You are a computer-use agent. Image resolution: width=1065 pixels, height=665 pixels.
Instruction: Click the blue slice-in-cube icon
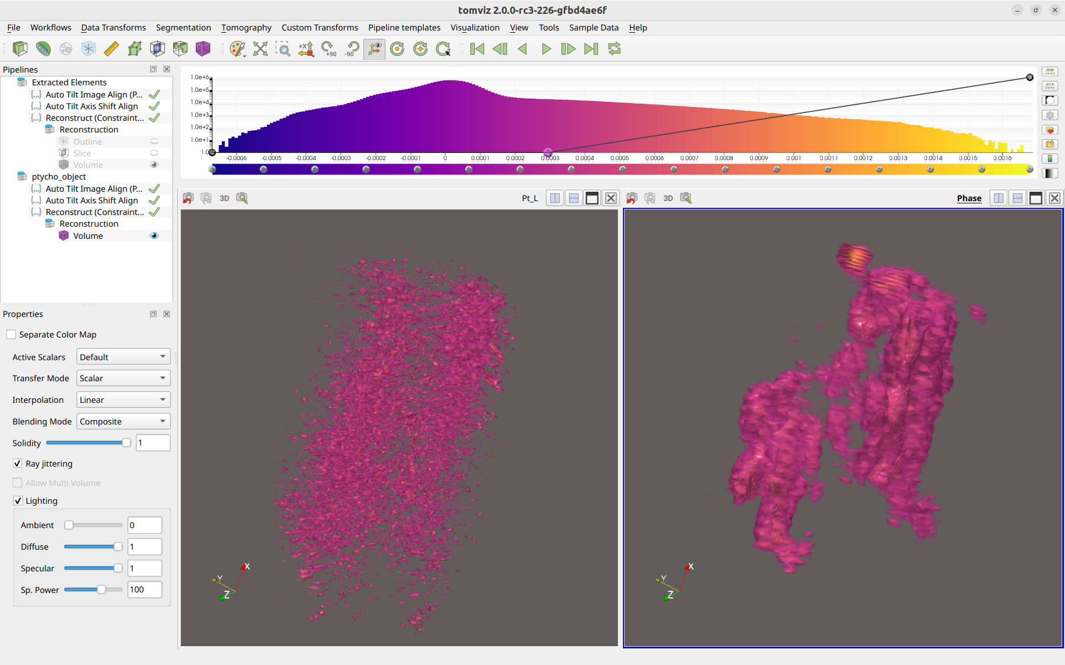158,49
